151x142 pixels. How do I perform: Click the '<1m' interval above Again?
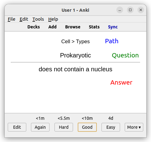pyautogui.click(x=40, y=118)
